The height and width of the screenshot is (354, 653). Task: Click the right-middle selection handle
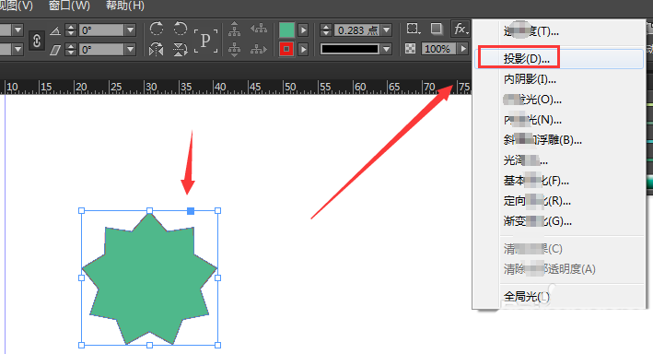[217, 278]
